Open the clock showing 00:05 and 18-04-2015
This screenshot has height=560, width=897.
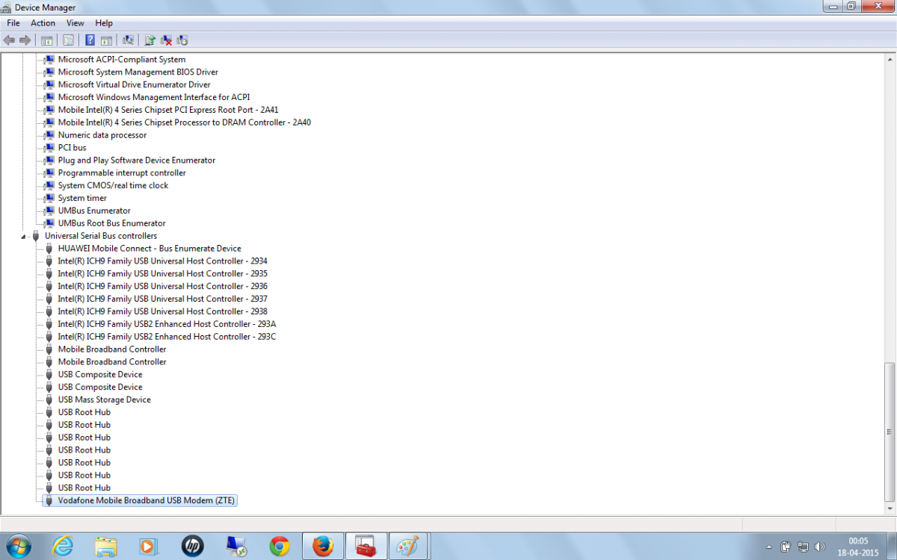point(858,547)
